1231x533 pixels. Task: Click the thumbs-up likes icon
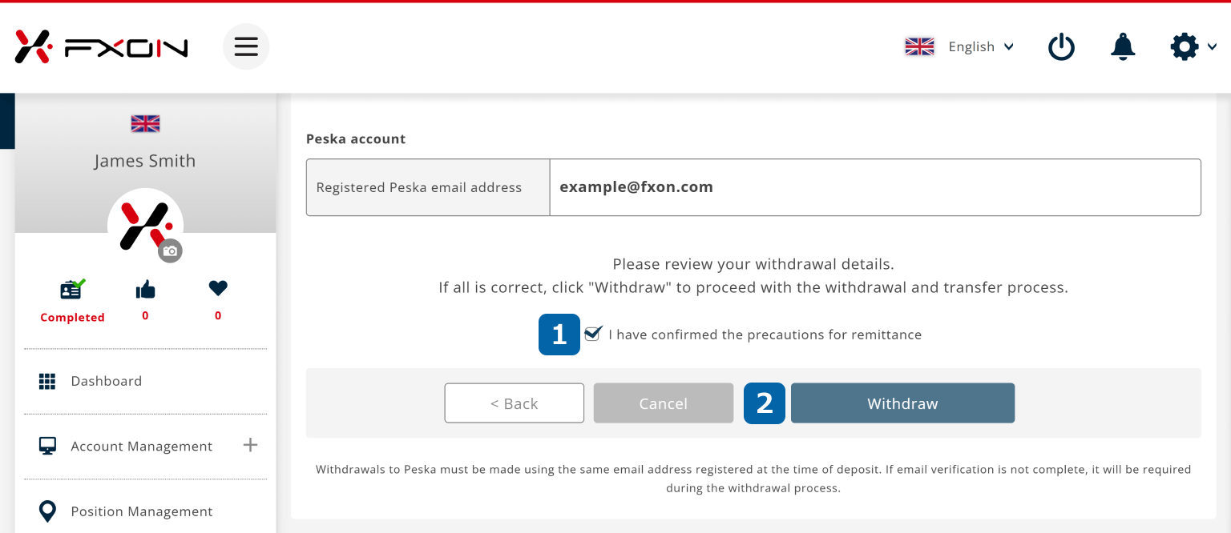click(x=145, y=289)
